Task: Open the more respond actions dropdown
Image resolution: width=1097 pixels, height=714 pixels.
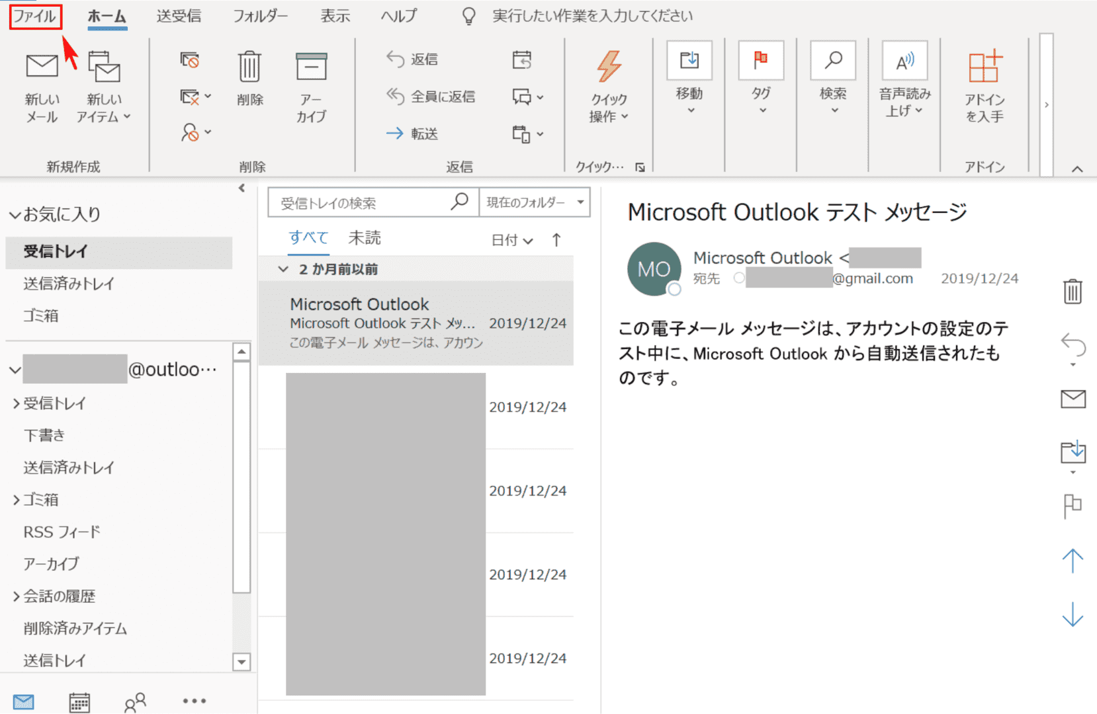Action: (x=528, y=134)
